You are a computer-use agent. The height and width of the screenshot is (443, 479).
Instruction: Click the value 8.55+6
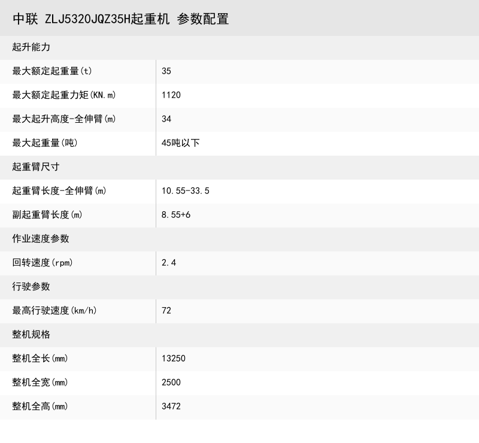[x=176, y=215]
